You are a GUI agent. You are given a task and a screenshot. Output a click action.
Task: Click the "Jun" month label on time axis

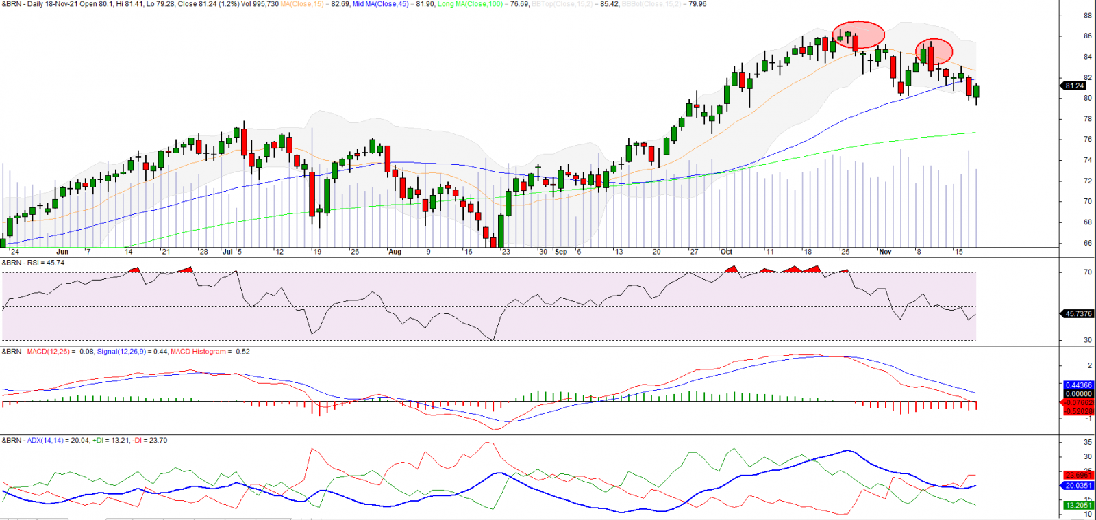coord(62,252)
